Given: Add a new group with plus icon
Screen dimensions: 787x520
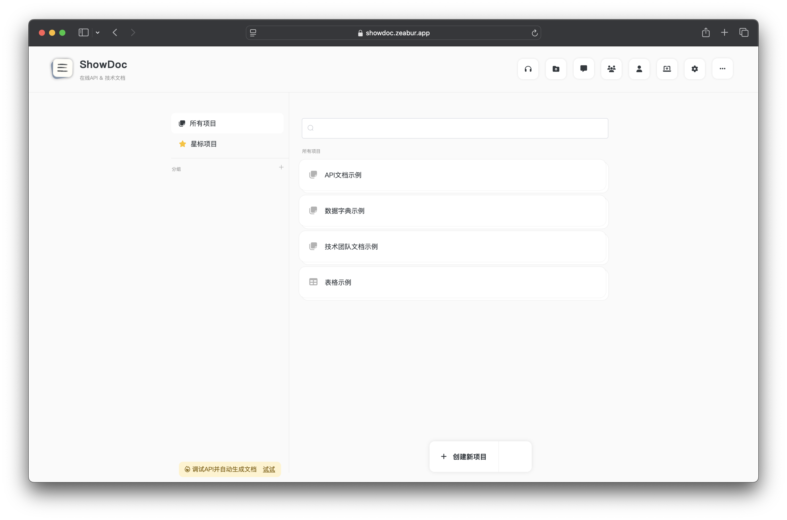Looking at the screenshot, I should point(281,167).
